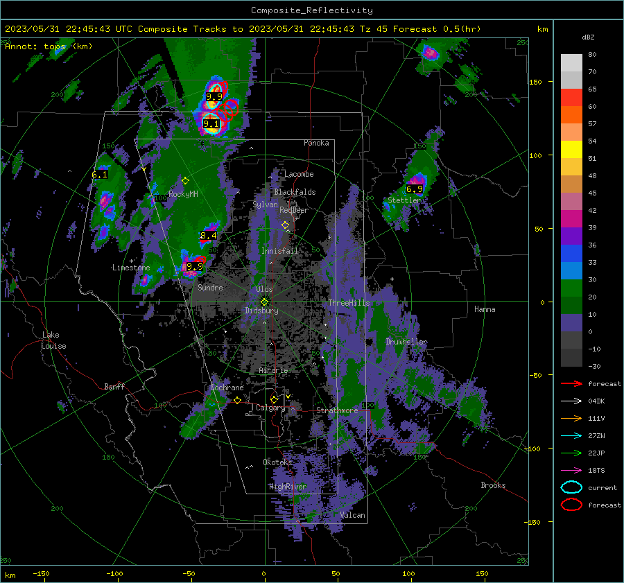
Task: Select the royal blue 36 dBZ swatch
Action: (571, 253)
